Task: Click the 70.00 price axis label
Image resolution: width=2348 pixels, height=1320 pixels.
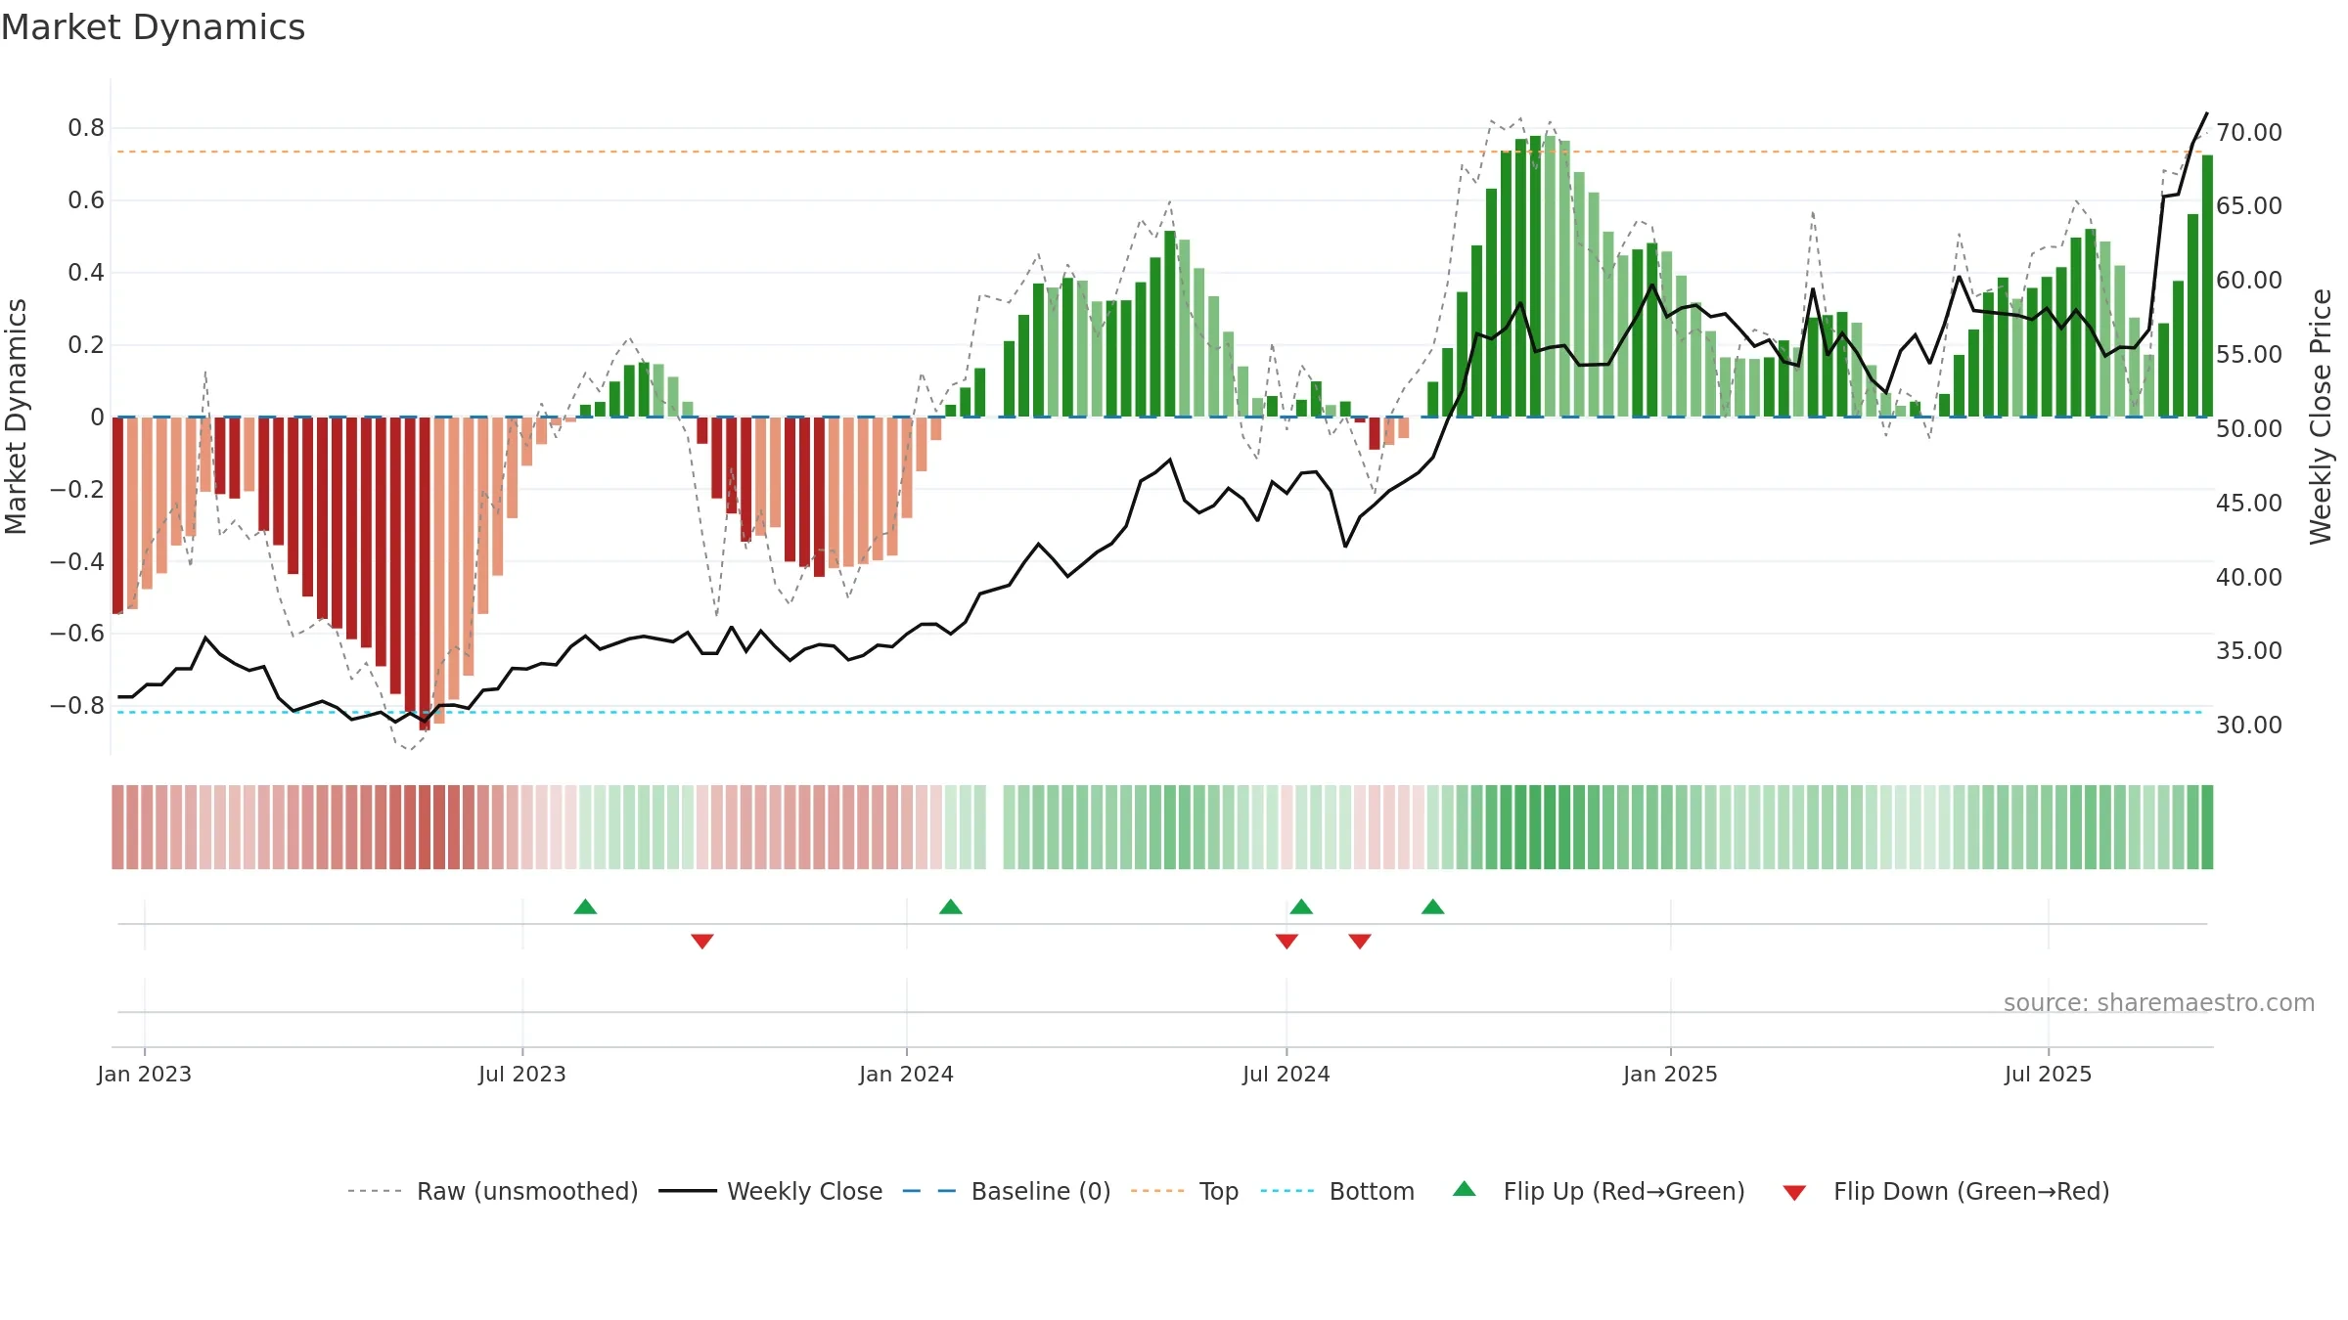Action: [x=2249, y=132]
